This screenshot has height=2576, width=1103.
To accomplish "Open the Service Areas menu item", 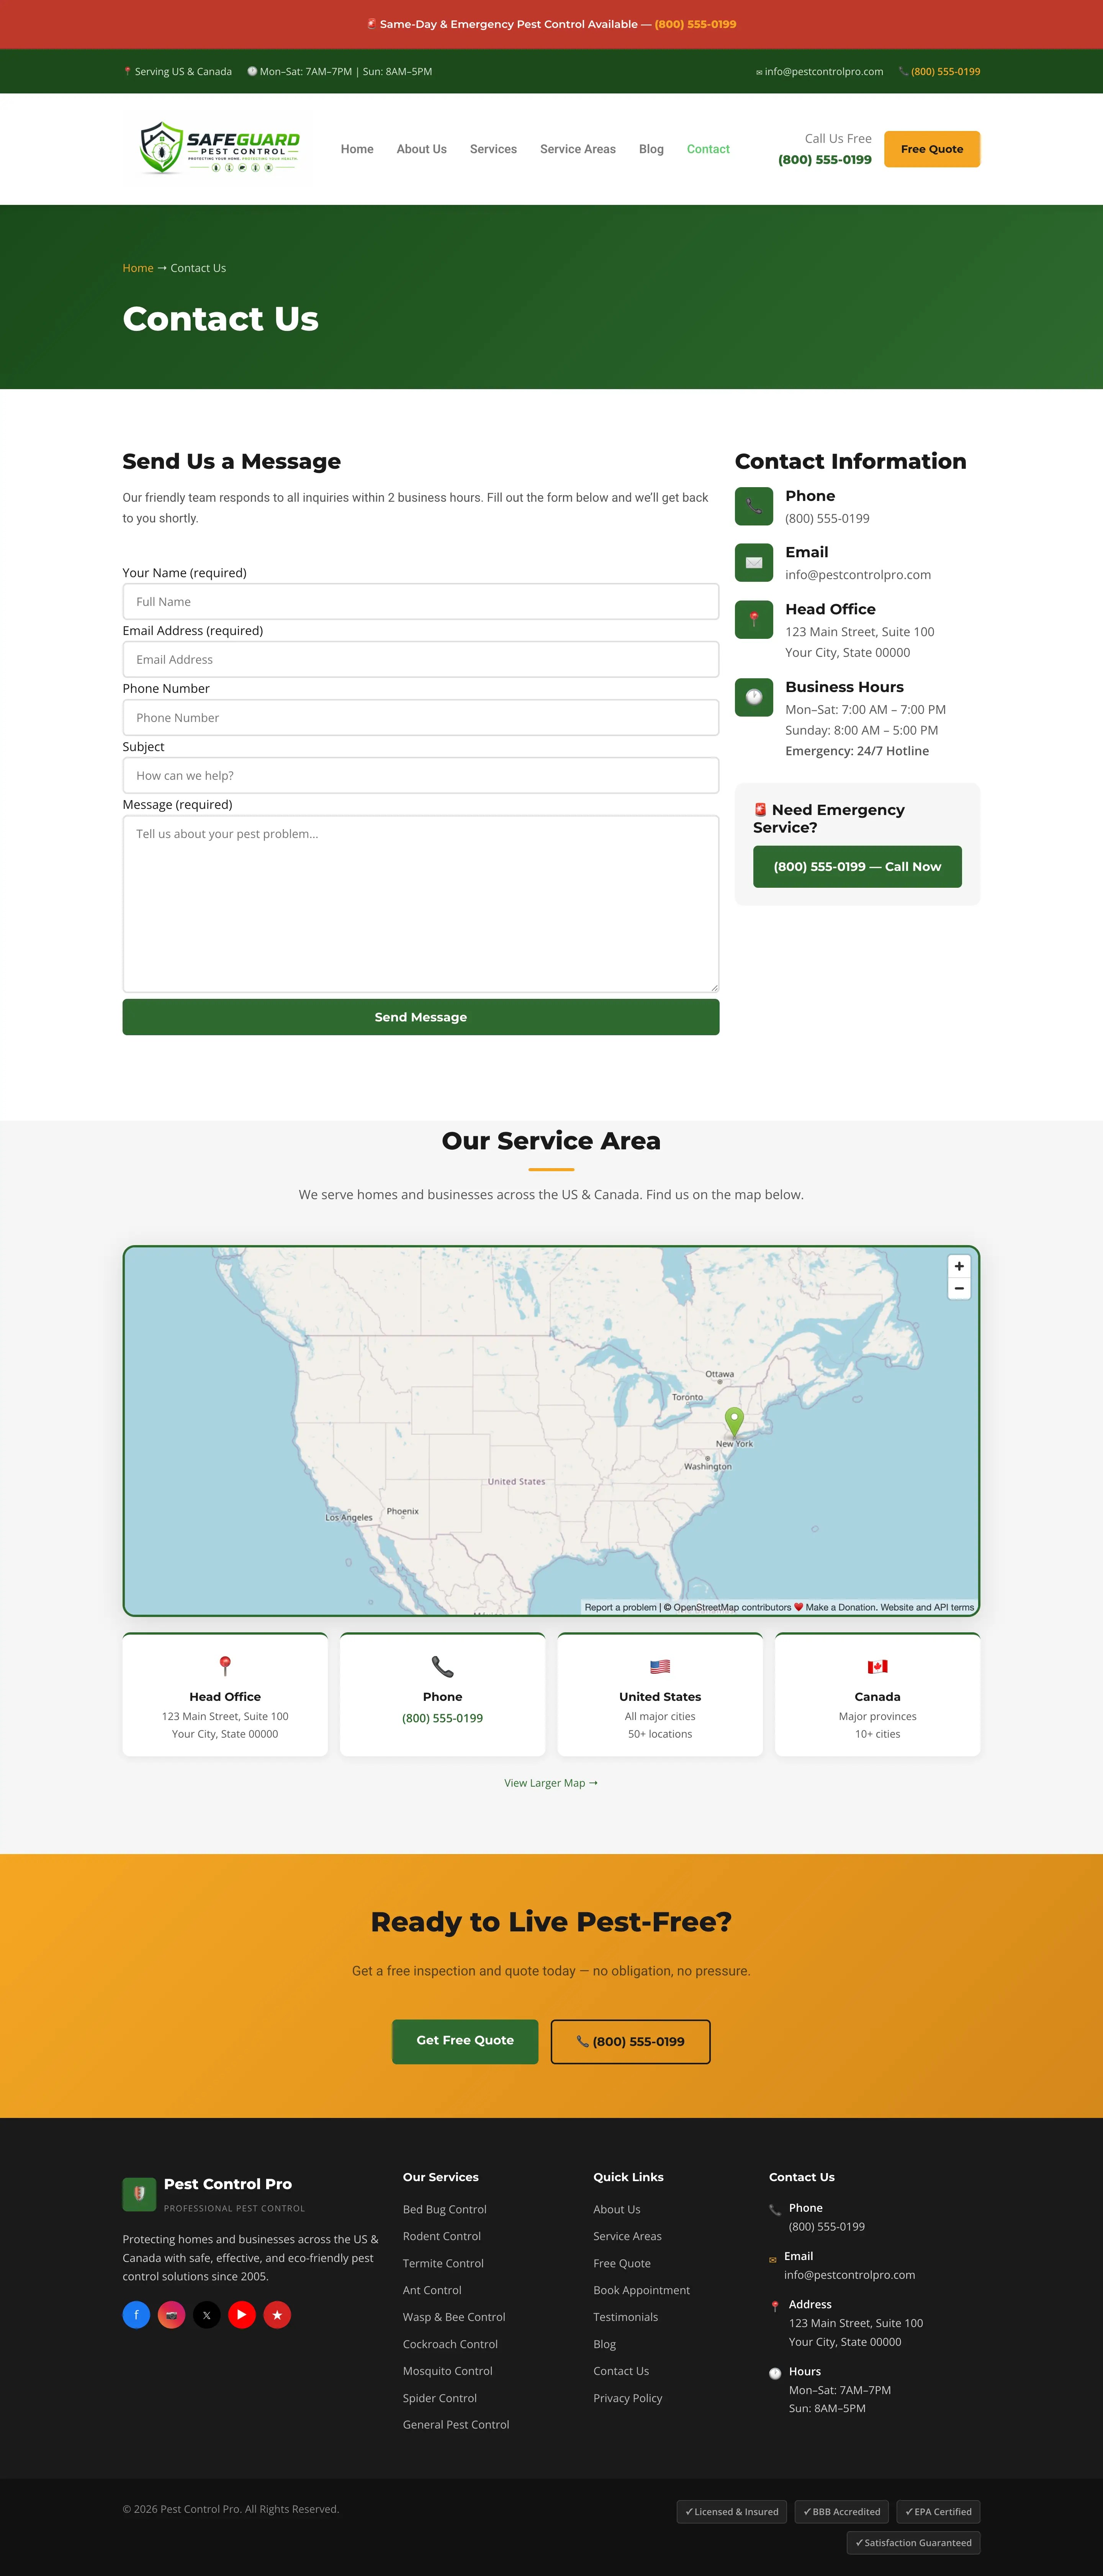I will click(x=578, y=149).
